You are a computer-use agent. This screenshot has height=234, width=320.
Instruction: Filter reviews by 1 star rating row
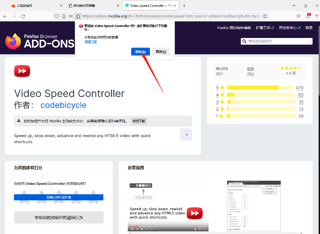tap(260, 116)
